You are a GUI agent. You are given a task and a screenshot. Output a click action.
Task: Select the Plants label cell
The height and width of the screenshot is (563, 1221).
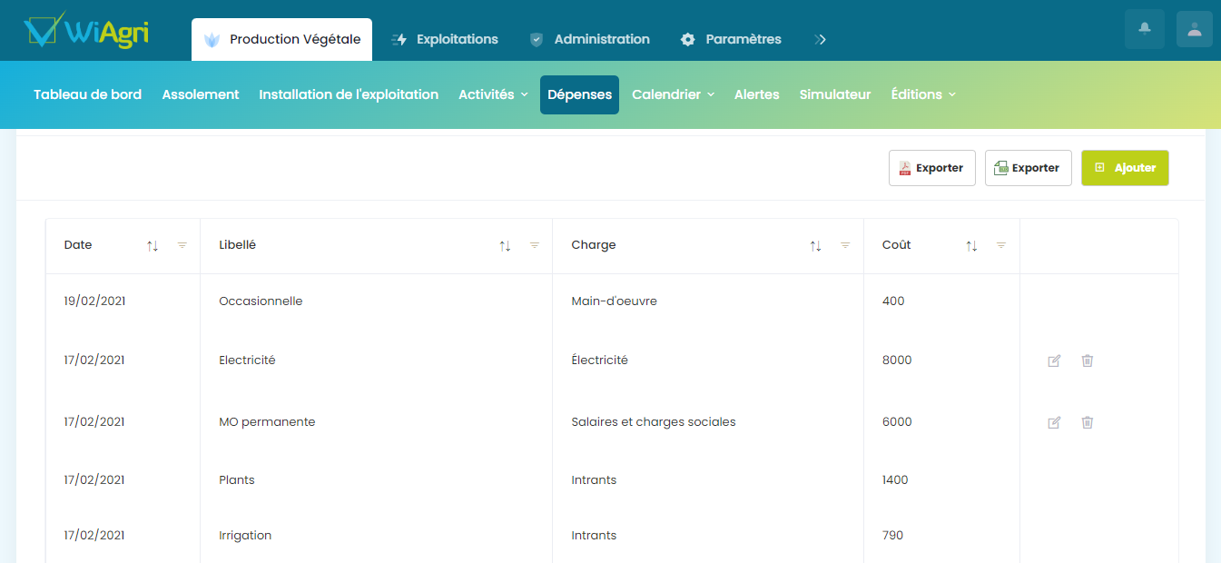tap(237, 480)
